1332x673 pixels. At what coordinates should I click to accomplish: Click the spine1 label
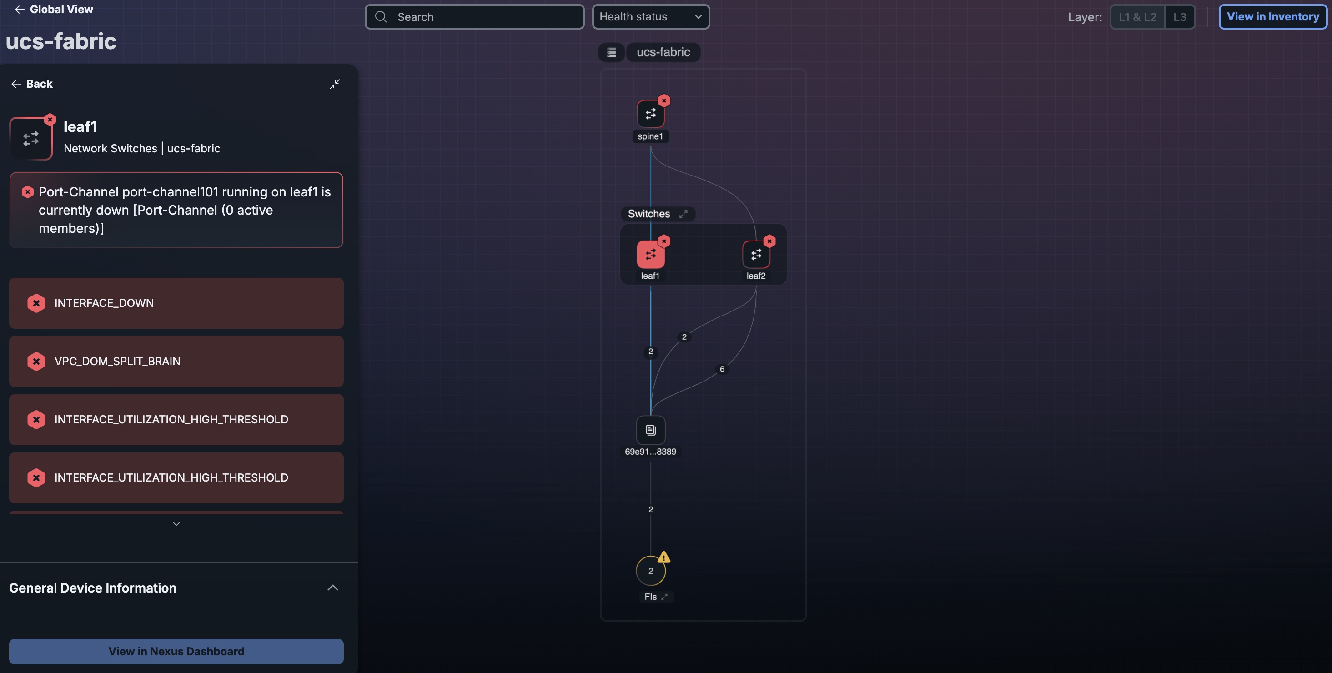(650, 136)
